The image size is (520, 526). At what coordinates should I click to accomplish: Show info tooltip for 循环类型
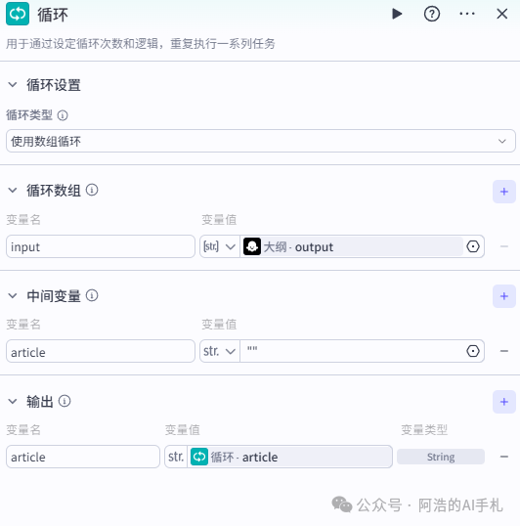click(x=63, y=115)
